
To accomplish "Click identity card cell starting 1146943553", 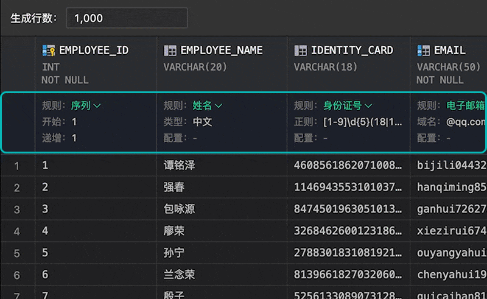I will point(349,188).
